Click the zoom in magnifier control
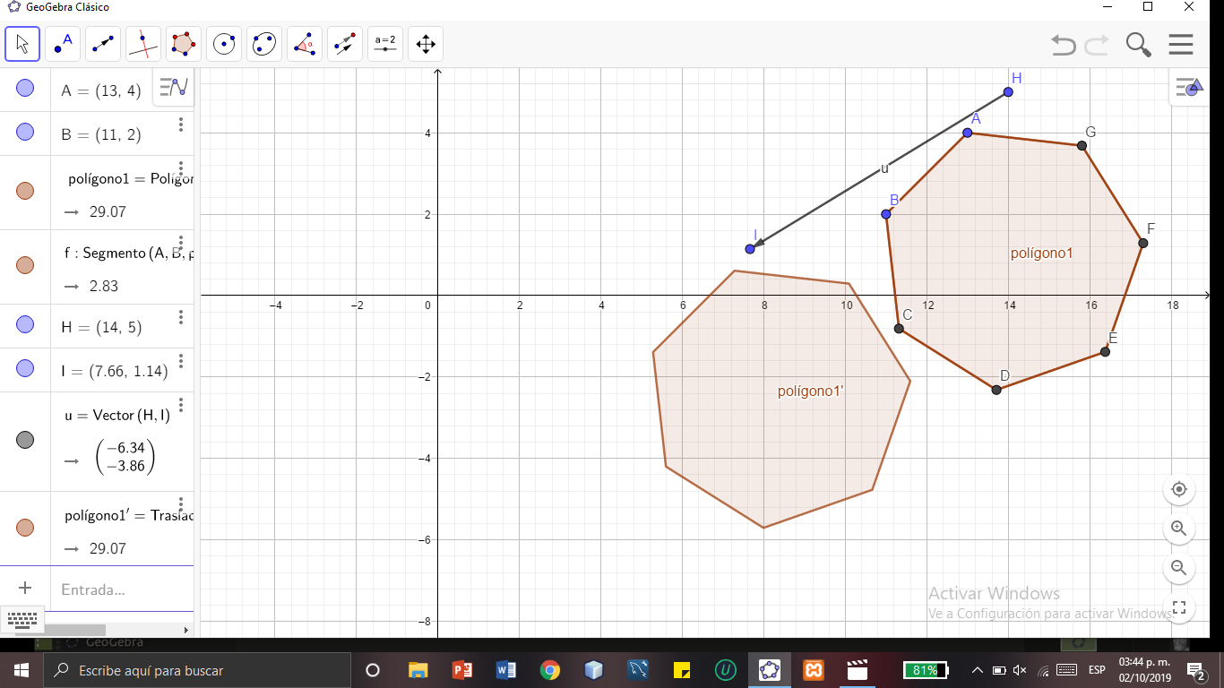This screenshot has width=1224, height=688. 1178,529
